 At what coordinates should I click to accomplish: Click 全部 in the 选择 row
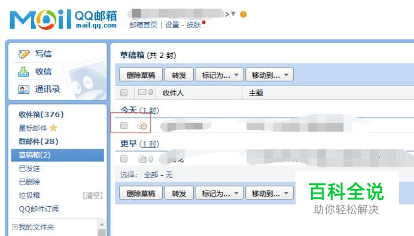click(x=151, y=174)
